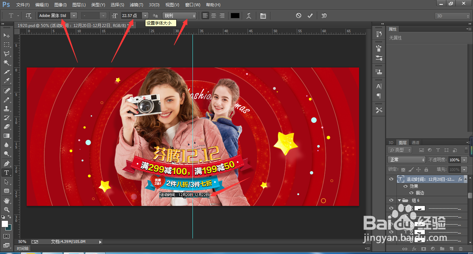Open the 窗口(W) menu
Screen dimensions: 473x254
pyautogui.click(x=193, y=5)
